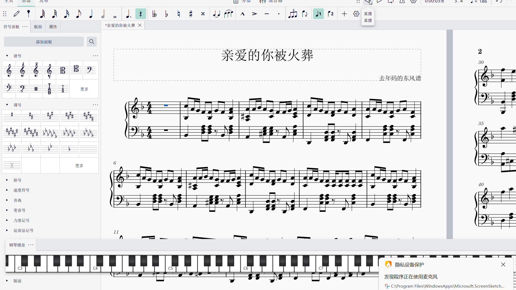This screenshot has width=516, height=290.
Task: Click the C4 piano key
Action: [x=95, y=268]
